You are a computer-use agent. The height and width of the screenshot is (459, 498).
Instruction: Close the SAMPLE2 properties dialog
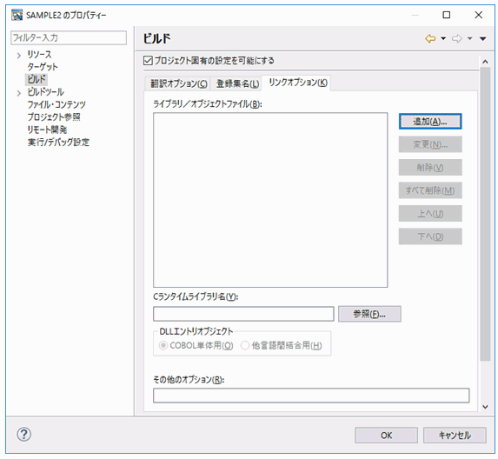pyautogui.click(x=479, y=15)
